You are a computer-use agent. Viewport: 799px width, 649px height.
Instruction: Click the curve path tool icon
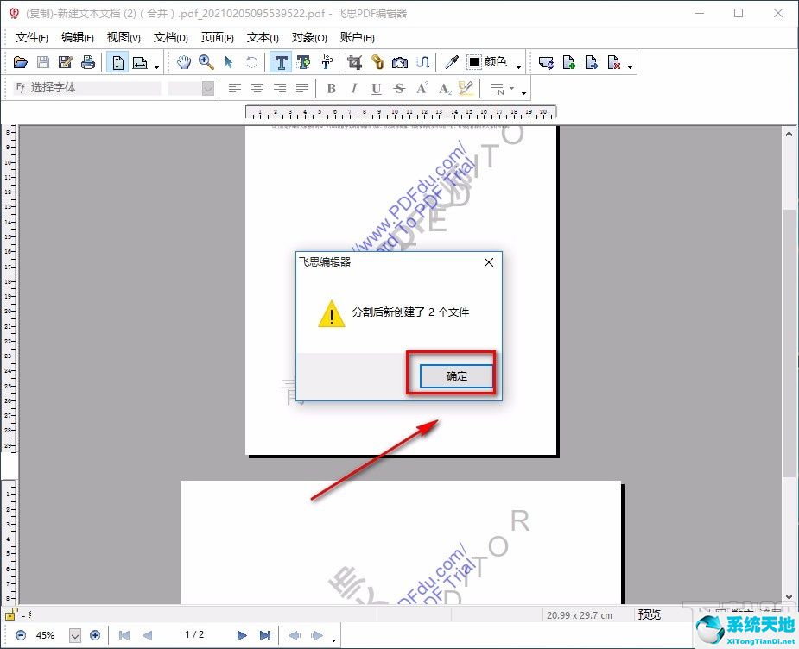pos(423,63)
